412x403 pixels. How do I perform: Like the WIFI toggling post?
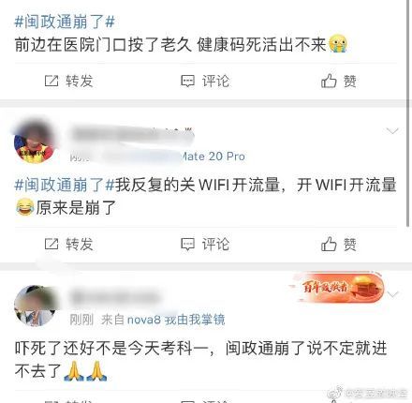[x=339, y=245]
